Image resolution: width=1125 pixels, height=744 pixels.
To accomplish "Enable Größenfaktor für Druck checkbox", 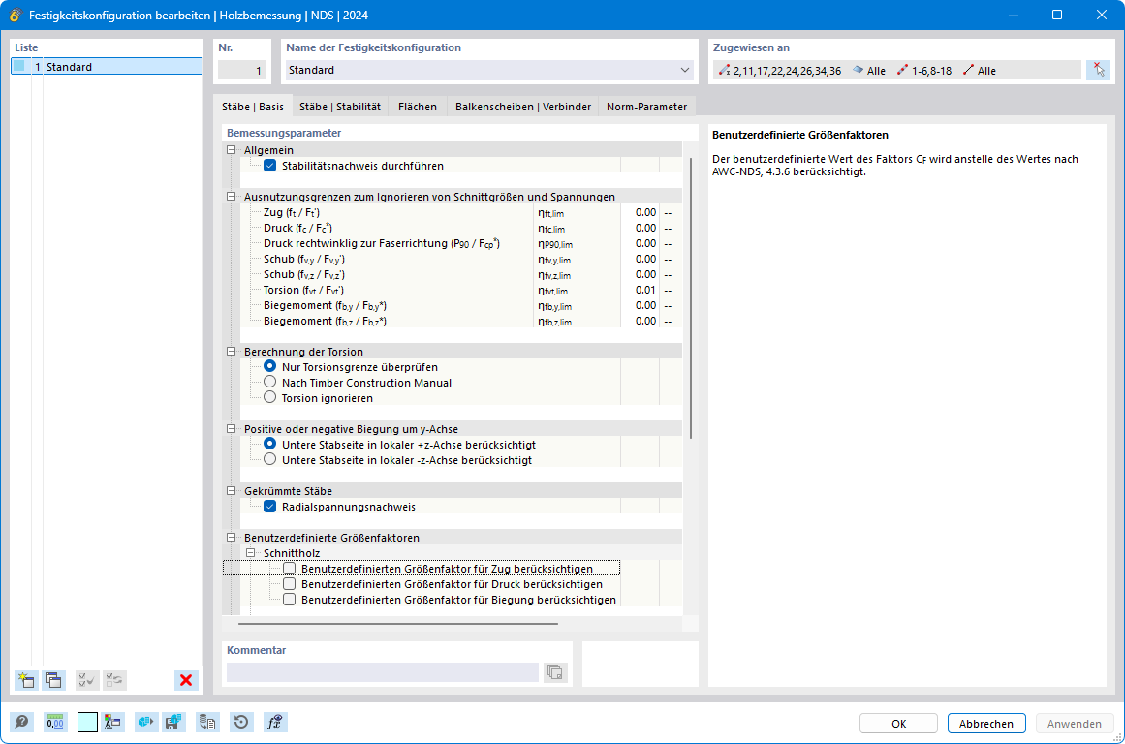I will (289, 584).
